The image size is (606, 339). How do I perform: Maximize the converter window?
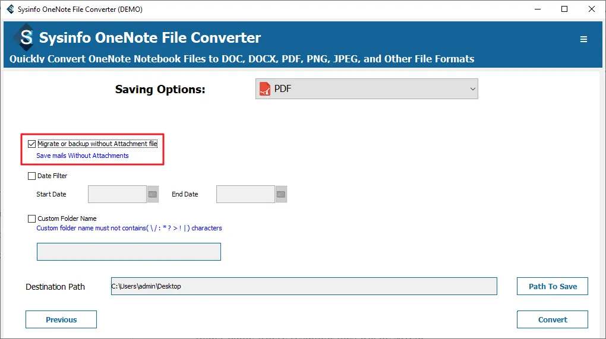(x=564, y=9)
